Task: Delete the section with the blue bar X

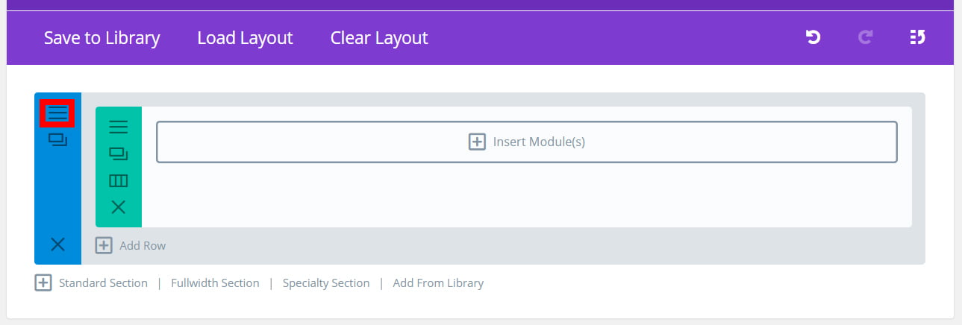Action: tap(57, 244)
